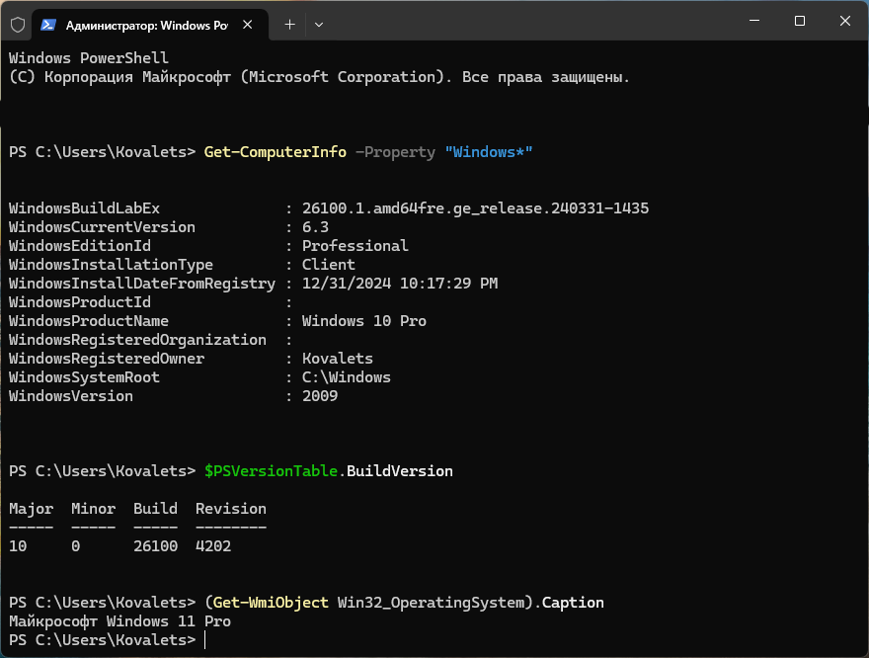Click the Microsoft Corporation copyright line
Viewport: 869px width, 658px height.
[x=319, y=77]
